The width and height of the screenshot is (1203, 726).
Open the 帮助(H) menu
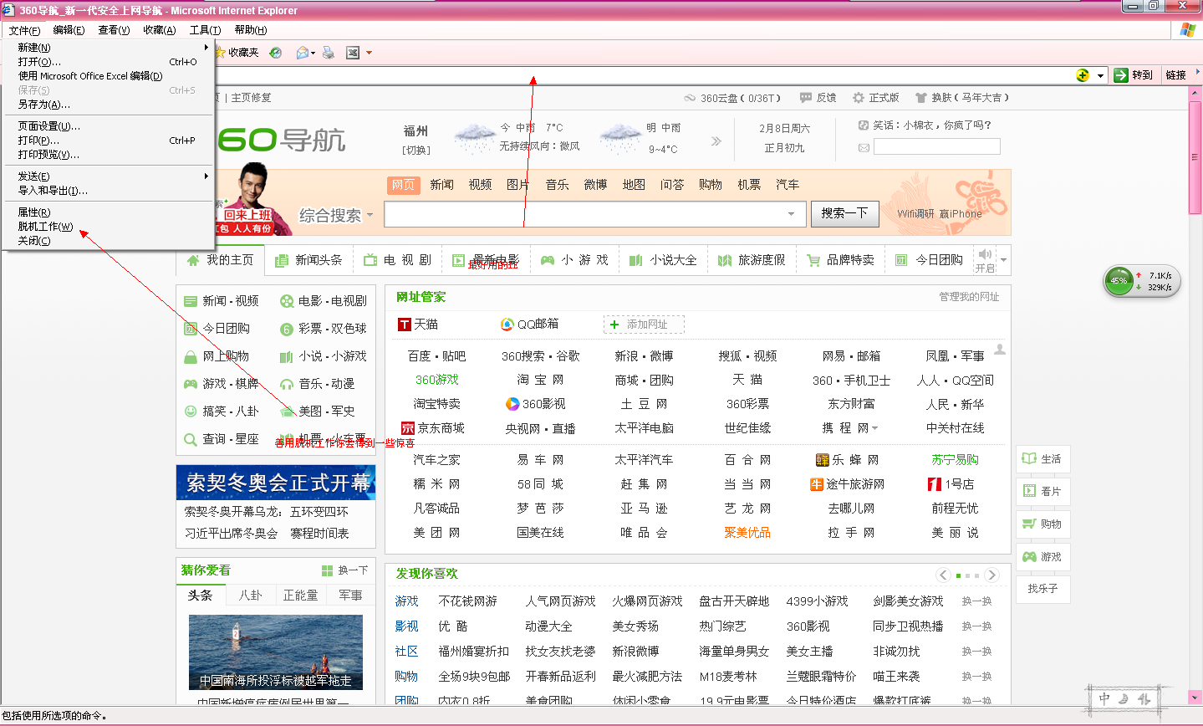250,30
